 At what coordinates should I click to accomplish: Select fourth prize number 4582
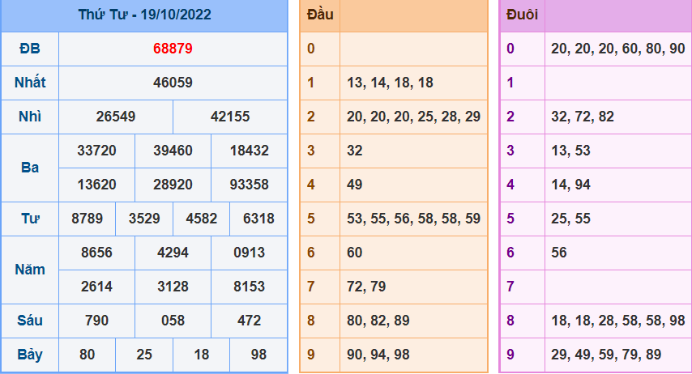[201, 219]
